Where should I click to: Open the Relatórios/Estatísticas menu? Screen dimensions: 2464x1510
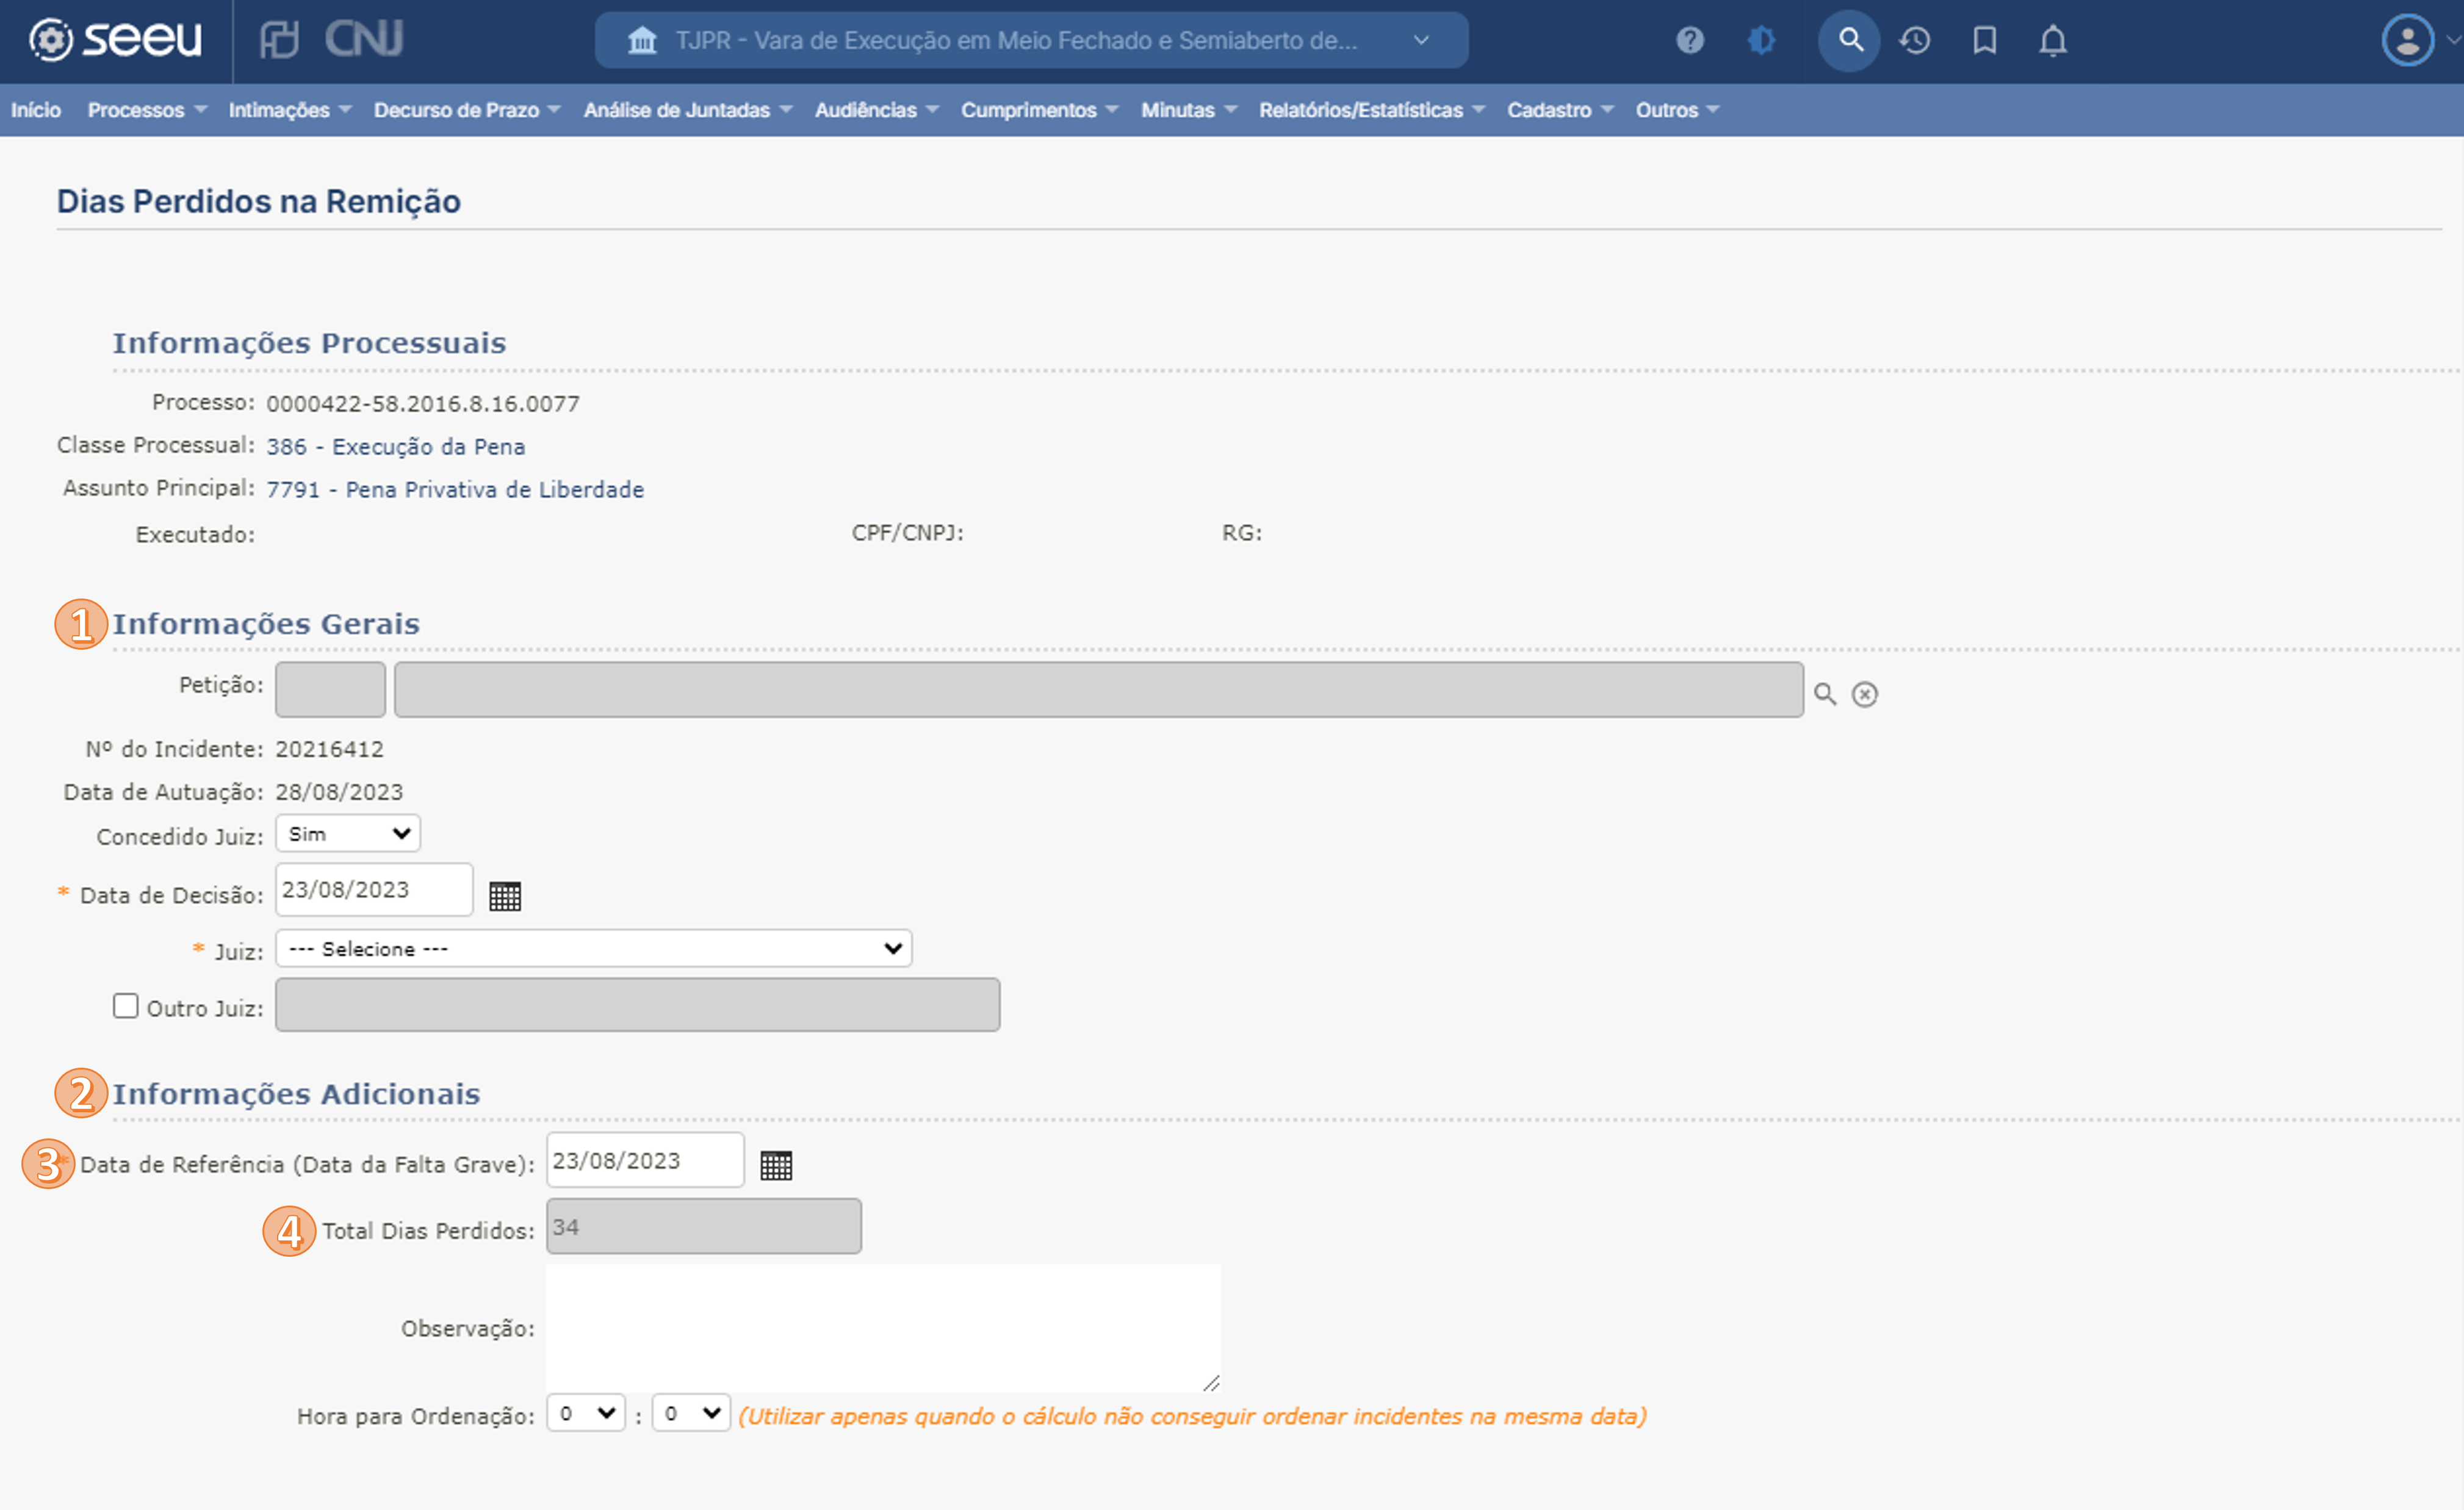pyautogui.click(x=1372, y=110)
